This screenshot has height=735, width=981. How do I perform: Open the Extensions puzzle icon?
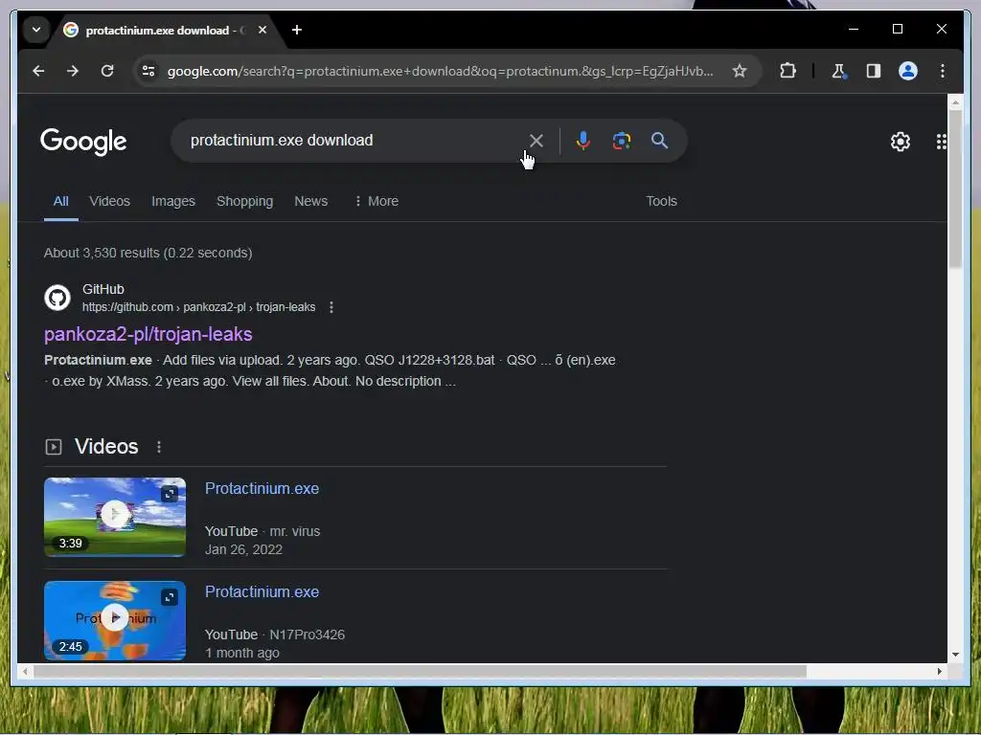click(x=787, y=71)
